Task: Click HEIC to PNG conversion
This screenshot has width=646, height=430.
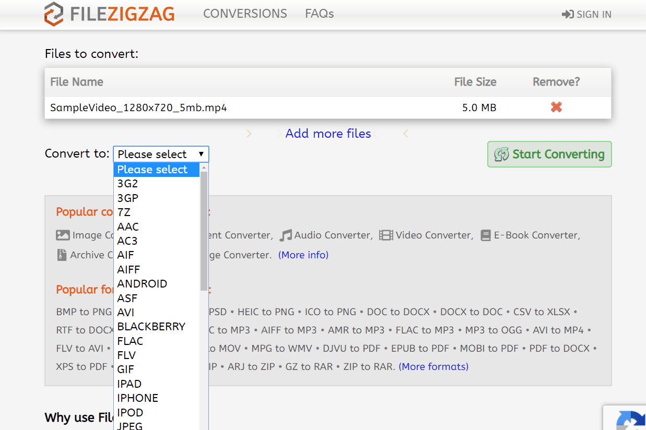Action: pos(266,312)
